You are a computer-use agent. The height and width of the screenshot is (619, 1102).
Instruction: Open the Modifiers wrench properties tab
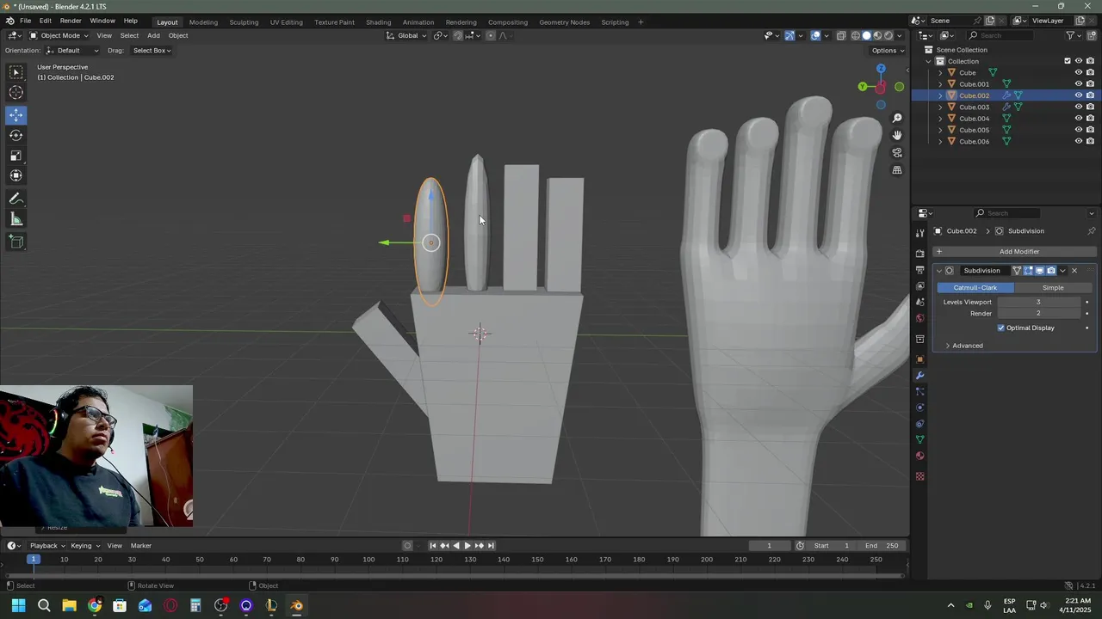point(919,376)
